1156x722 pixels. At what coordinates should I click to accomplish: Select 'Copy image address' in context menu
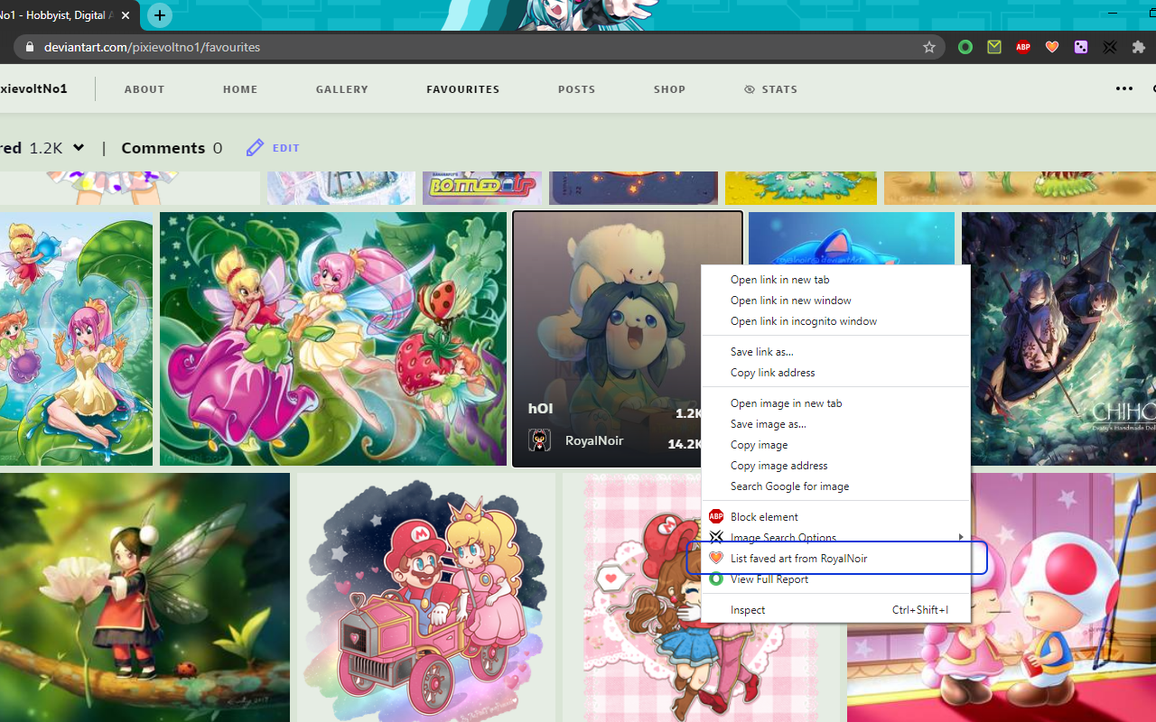pyautogui.click(x=778, y=466)
